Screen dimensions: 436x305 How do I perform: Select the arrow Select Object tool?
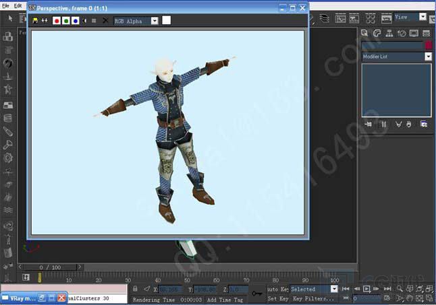(10, 19)
